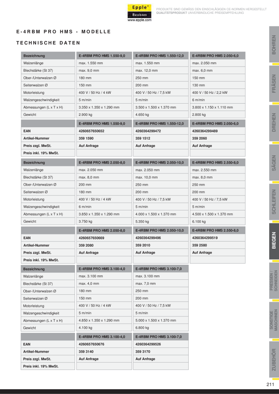The width and height of the screenshot is (279, 394).
Task: Click the heading E-4RBM PRO HMS - MODELLE
Action: pos(64,32)
